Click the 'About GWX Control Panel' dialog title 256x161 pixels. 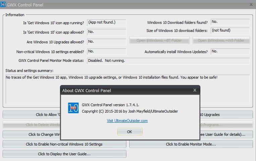86,90
